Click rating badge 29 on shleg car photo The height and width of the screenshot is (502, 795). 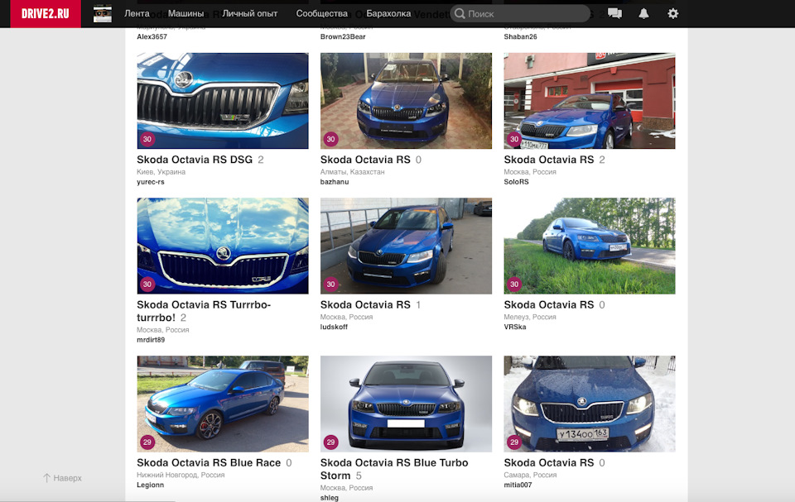tap(330, 442)
